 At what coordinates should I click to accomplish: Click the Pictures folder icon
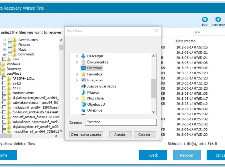click(x=15, y=45)
